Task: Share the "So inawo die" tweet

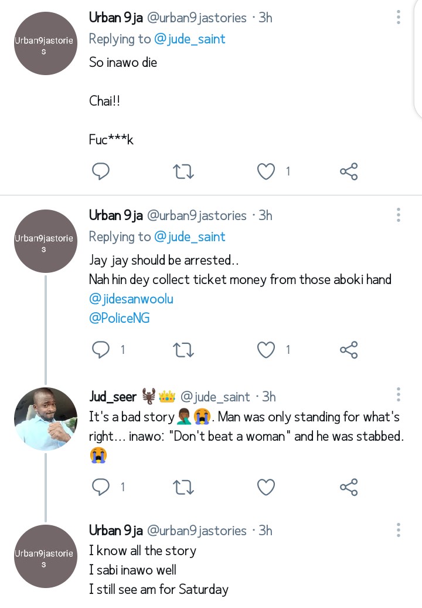Action: (349, 171)
